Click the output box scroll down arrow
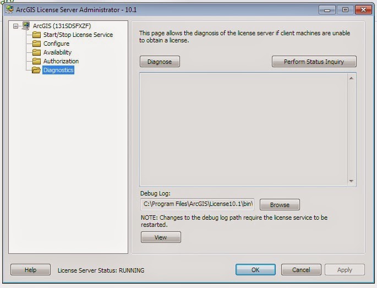This screenshot has width=377, height=288. click(x=351, y=181)
